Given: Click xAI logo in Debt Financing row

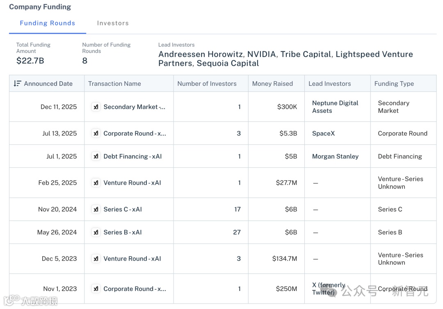Looking at the screenshot, I should coord(96,156).
